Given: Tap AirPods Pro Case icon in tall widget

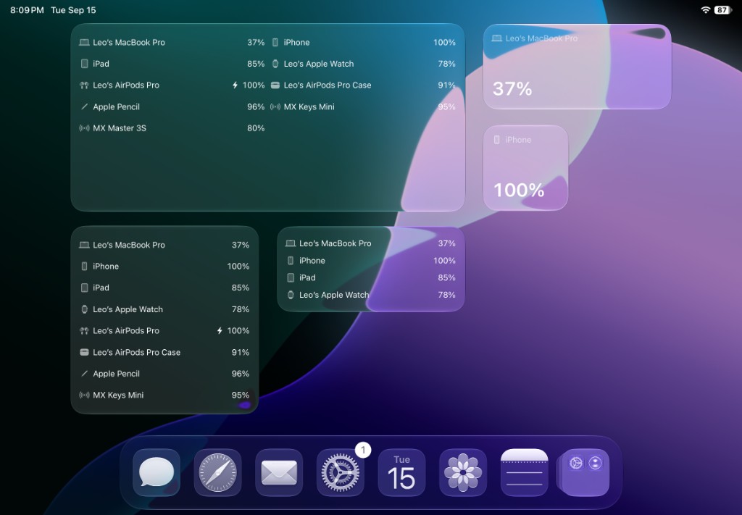Looking at the screenshot, I should 84,352.
